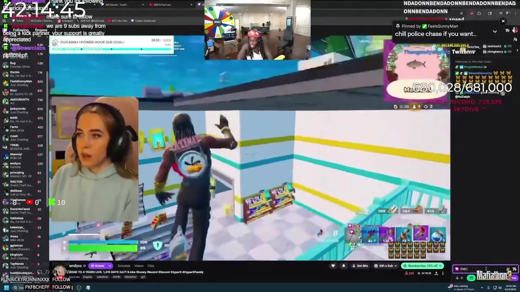
Task: Click the heart follow icon under the stream
Action: click(x=333, y=266)
